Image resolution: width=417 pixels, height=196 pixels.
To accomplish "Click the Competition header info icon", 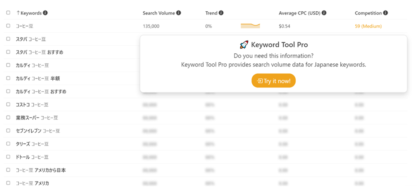I will [x=385, y=13].
